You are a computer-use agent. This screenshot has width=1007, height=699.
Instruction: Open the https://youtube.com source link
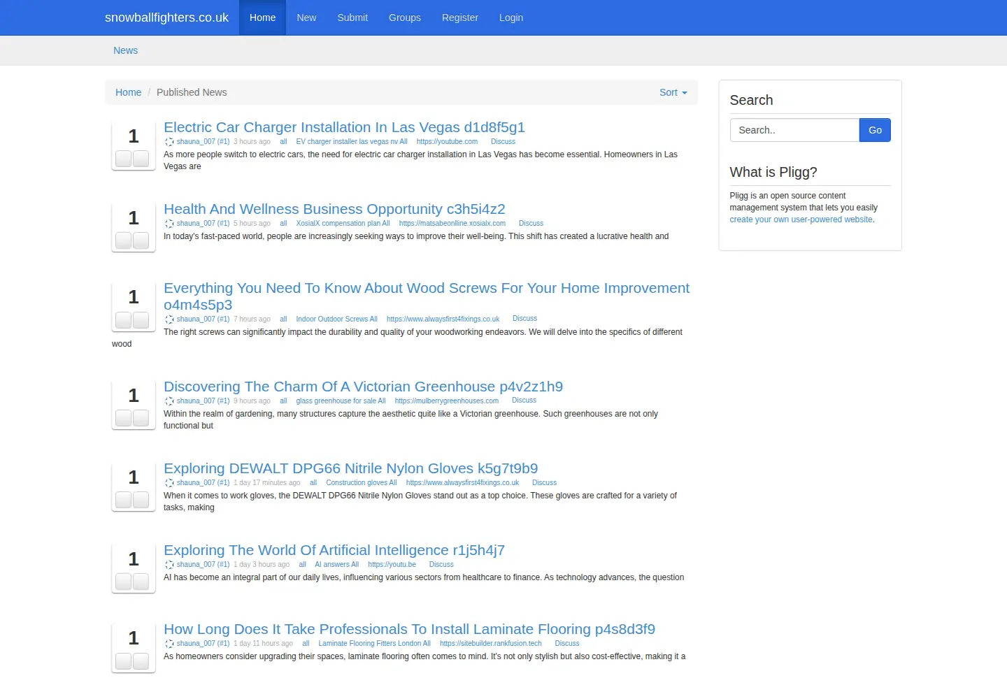(447, 142)
